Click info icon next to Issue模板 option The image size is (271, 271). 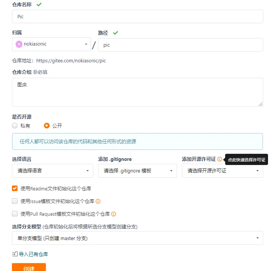coord(98,201)
